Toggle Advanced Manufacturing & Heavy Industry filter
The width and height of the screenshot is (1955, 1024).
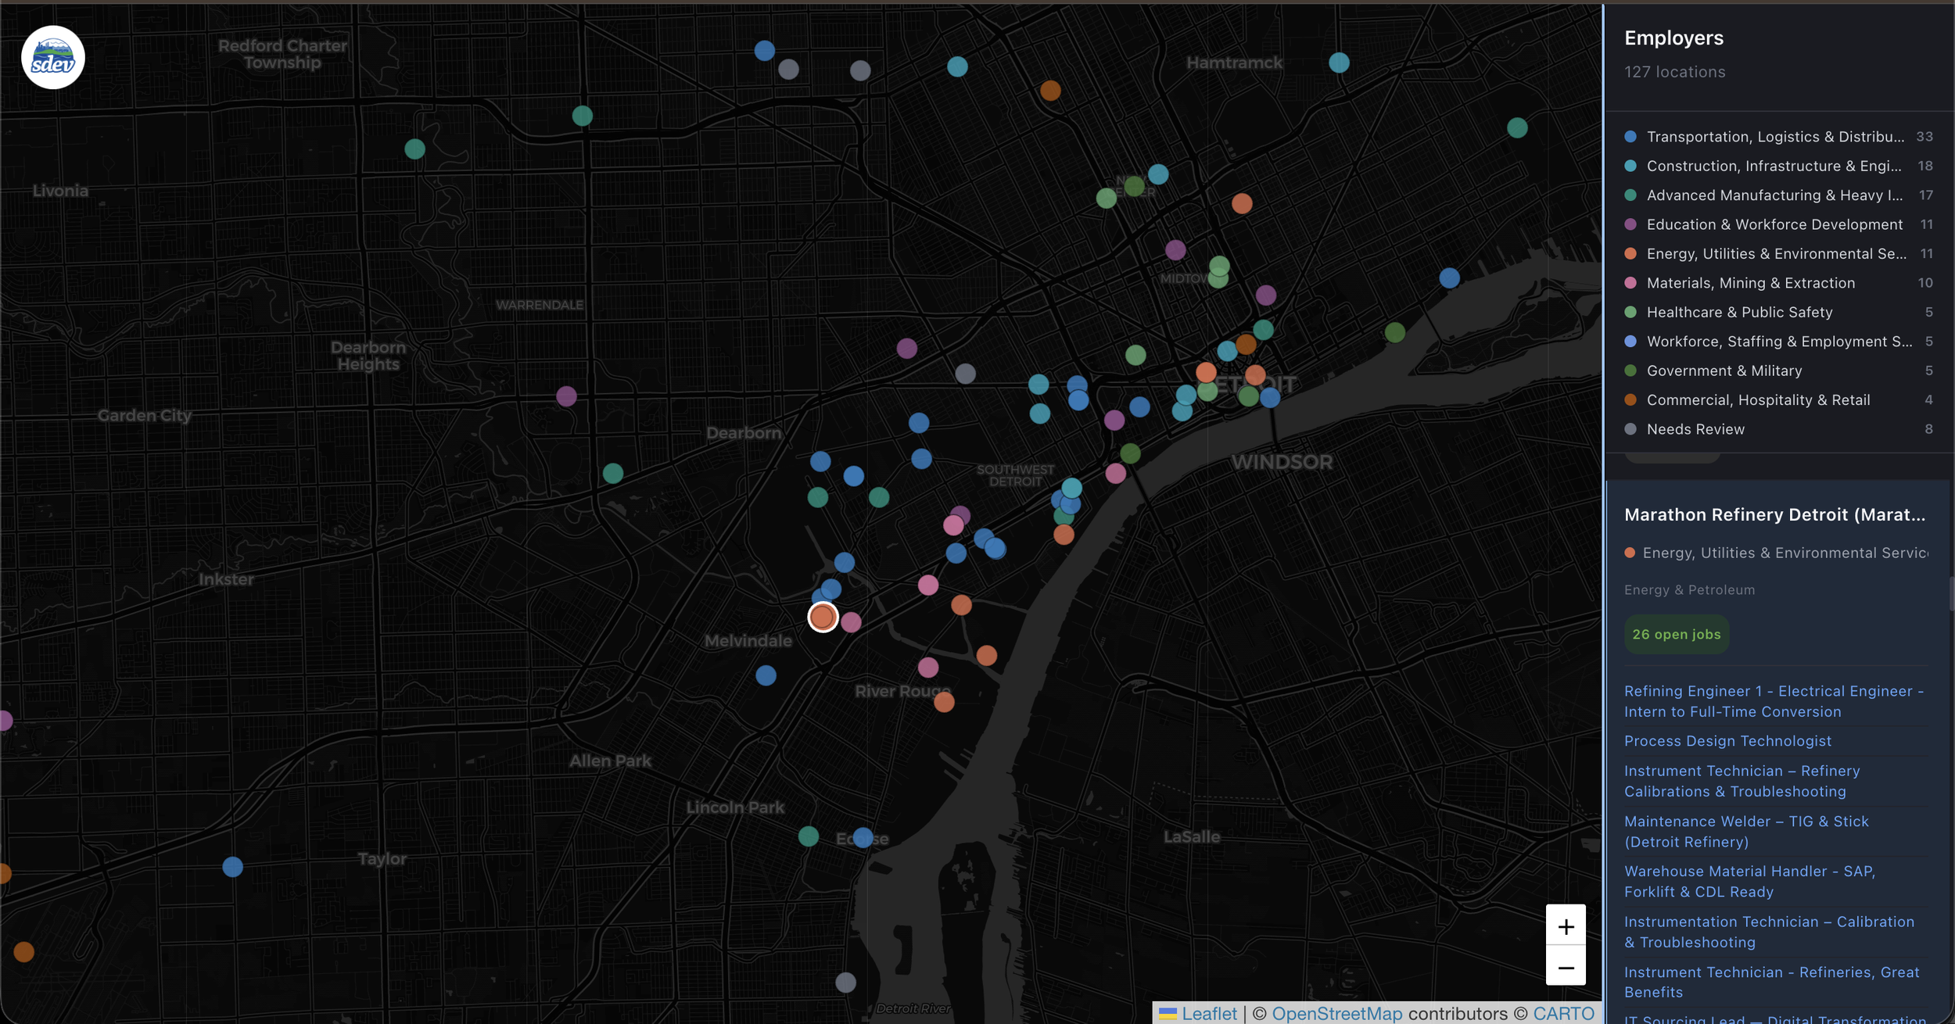coord(1778,195)
